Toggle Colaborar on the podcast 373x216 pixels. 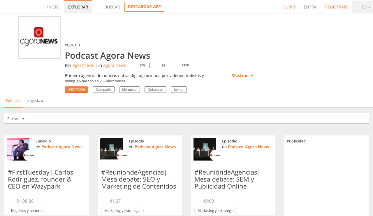pos(155,90)
